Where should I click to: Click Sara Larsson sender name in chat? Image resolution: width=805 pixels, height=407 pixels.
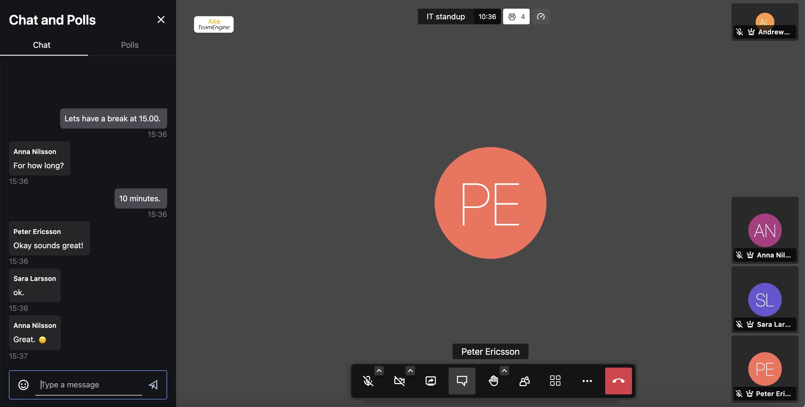tap(35, 278)
